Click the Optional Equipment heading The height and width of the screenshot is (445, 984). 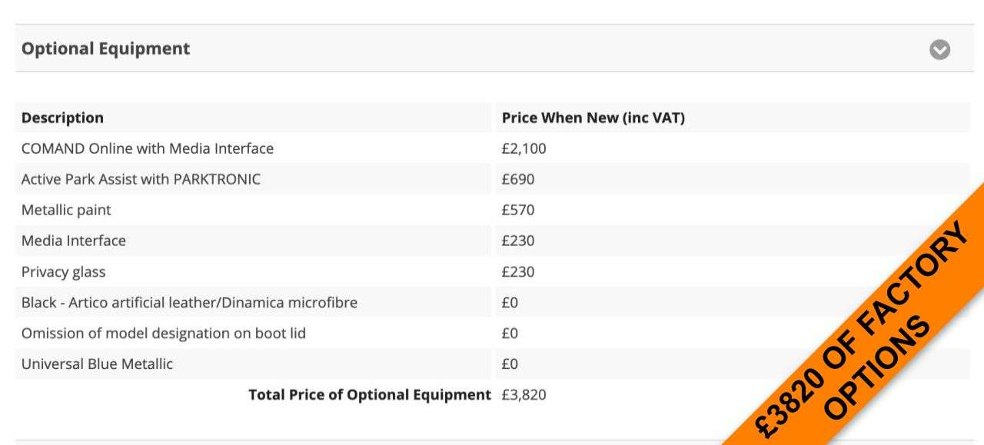pyautogui.click(x=105, y=48)
